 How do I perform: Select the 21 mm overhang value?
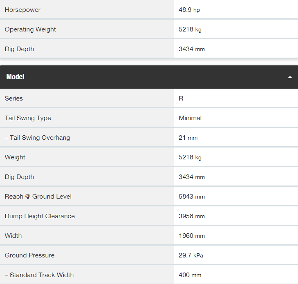(x=188, y=138)
